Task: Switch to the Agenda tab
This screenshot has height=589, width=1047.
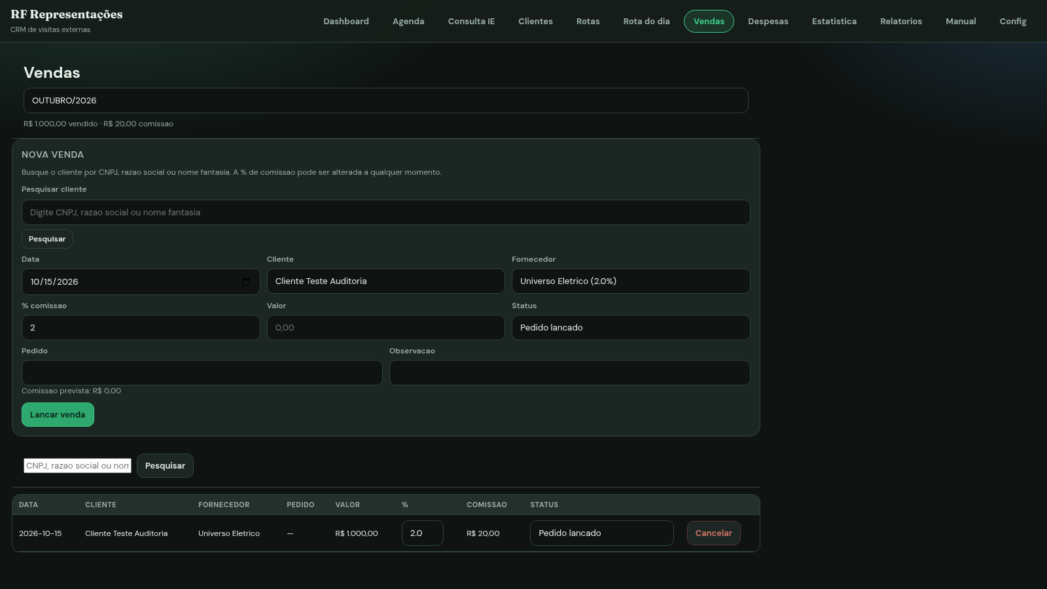Action: [x=408, y=22]
